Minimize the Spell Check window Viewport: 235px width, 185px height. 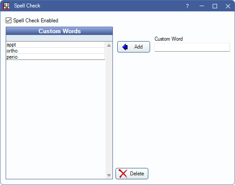pos(202,6)
